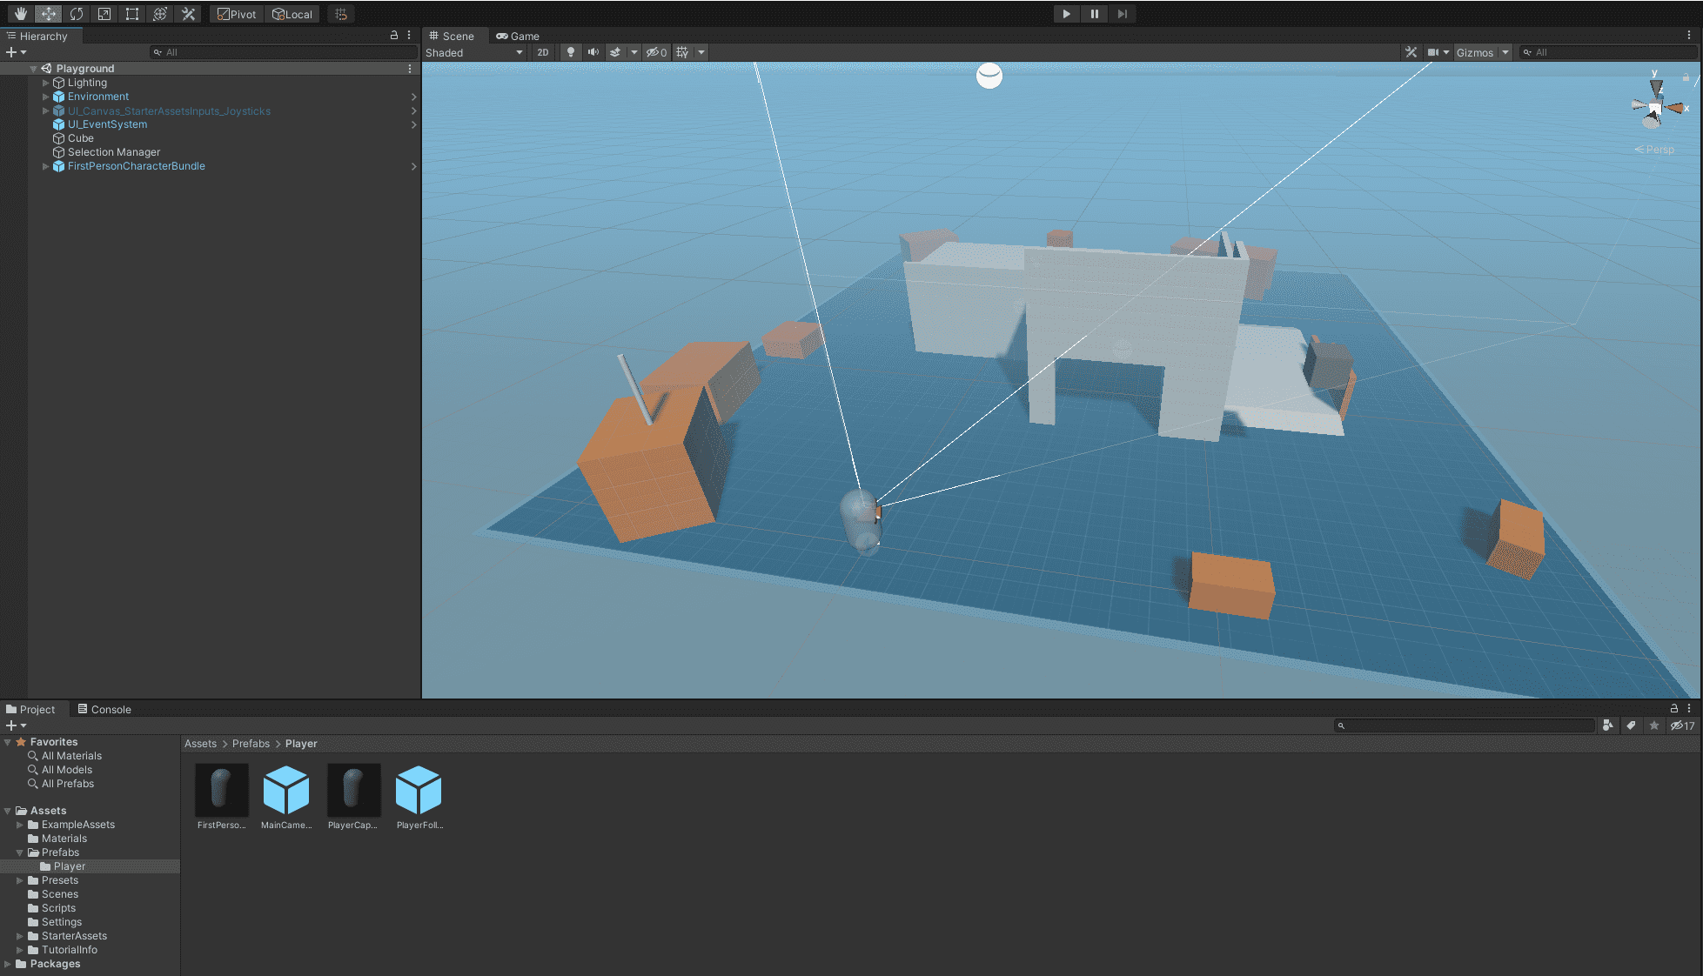Switch to the Game tab
Screen dimensions: 1703x976
pyautogui.click(x=518, y=36)
